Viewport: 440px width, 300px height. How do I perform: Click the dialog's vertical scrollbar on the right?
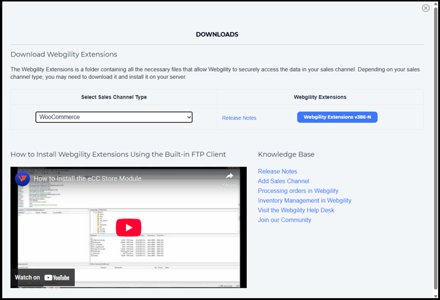click(435, 151)
